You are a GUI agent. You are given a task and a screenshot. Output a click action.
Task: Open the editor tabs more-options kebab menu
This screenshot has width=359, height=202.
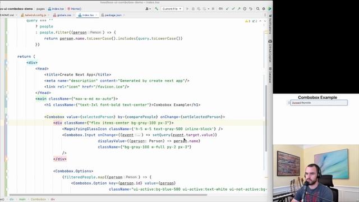click(265, 15)
